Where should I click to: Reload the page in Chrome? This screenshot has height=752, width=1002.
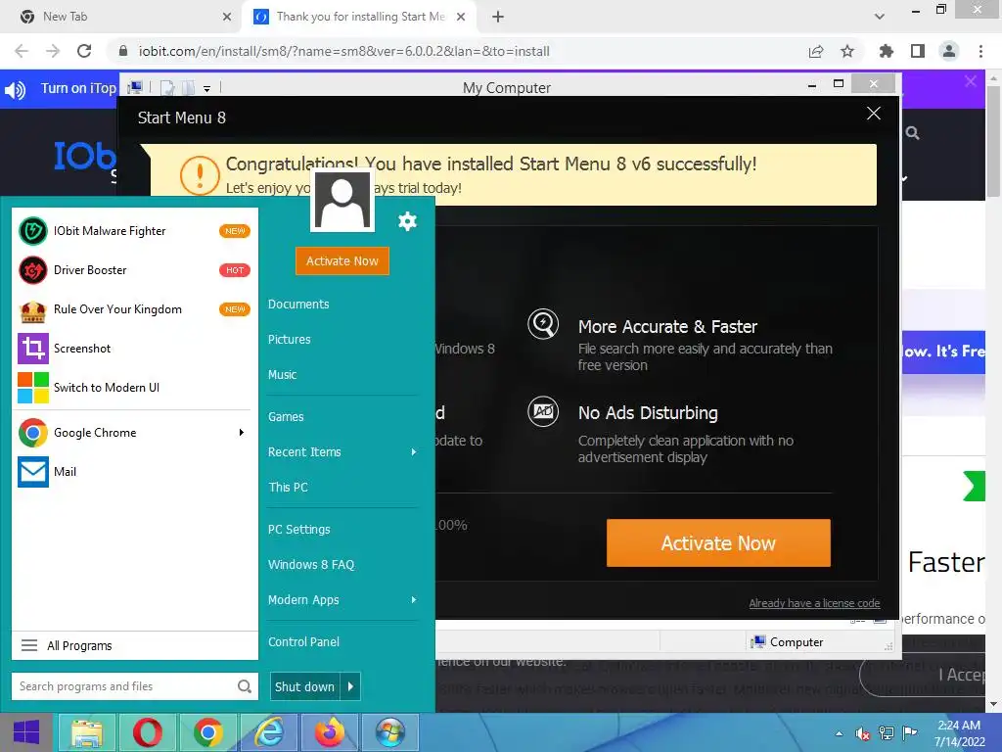tap(84, 51)
